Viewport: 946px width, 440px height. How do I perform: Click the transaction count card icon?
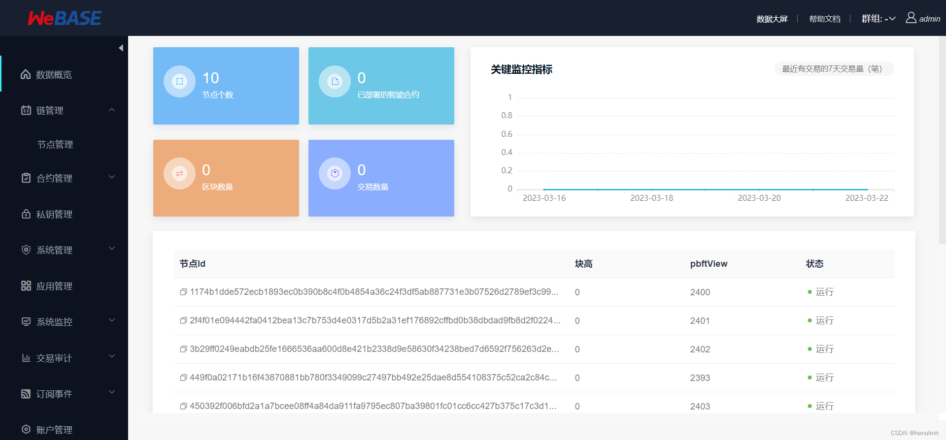335,173
